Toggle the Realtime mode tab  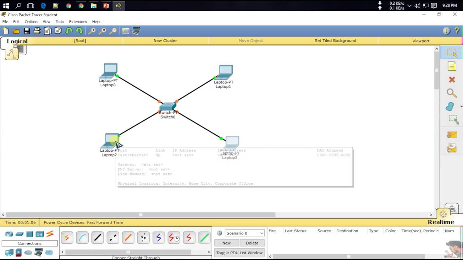(441, 222)
